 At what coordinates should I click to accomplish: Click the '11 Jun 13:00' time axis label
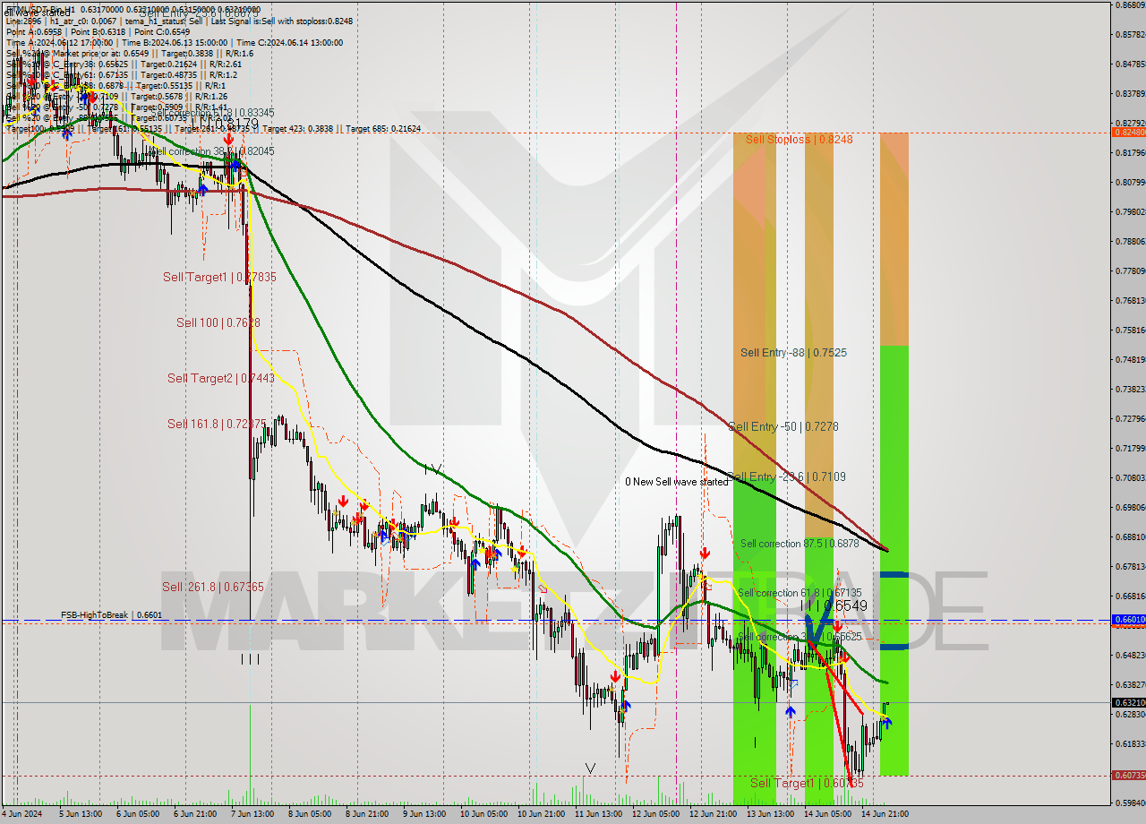[598, 814]
